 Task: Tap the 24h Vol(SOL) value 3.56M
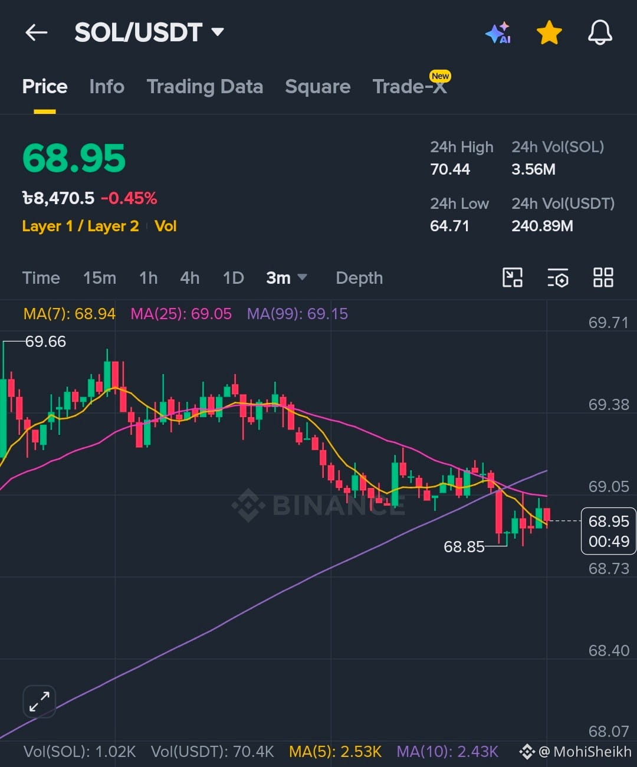coord(533,169)
